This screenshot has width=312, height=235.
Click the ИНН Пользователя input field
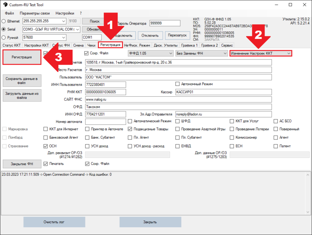click(x=105, y=85)
